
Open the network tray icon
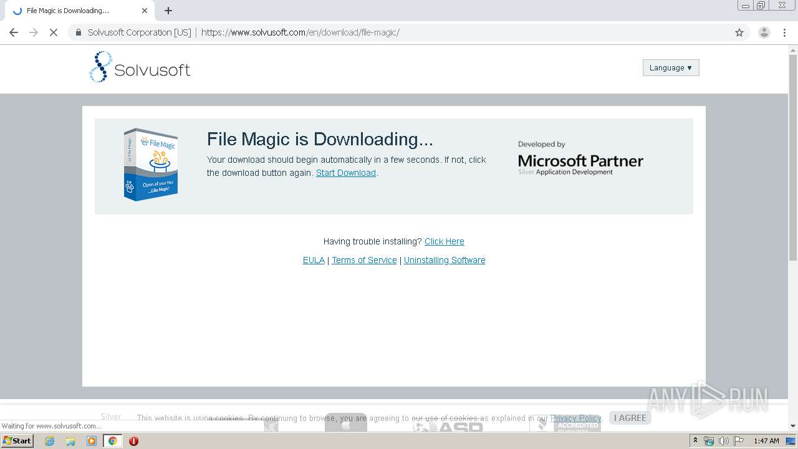pos(709,441)
